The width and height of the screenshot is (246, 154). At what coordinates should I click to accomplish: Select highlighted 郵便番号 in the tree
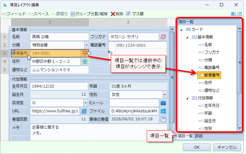tap(209, 75)
